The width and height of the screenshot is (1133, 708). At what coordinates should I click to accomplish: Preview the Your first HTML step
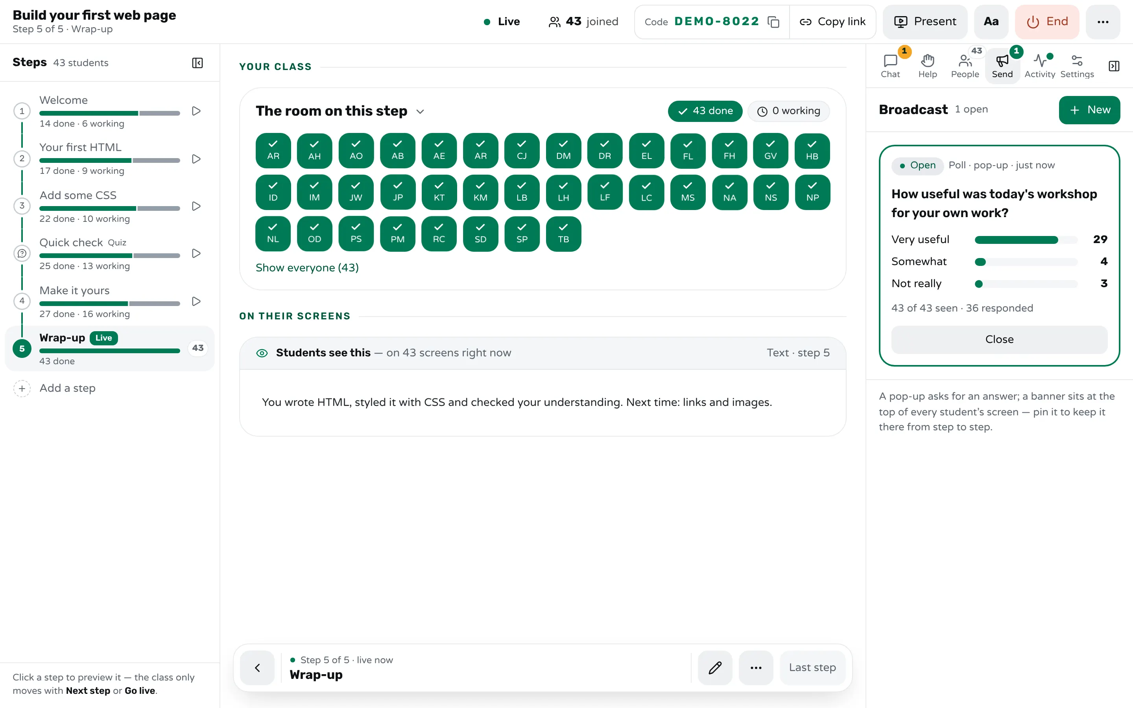[x=197, y=159]
